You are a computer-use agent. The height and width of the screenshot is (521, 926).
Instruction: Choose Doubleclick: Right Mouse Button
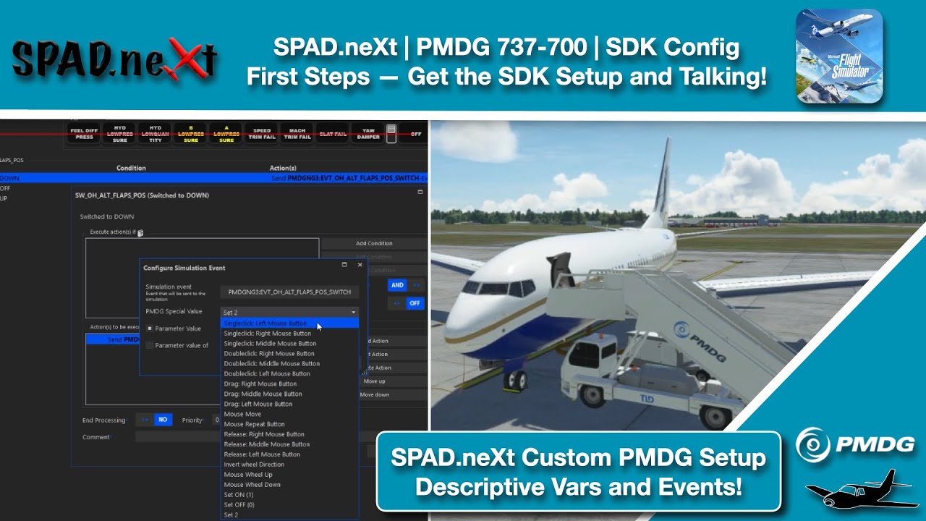289,354
